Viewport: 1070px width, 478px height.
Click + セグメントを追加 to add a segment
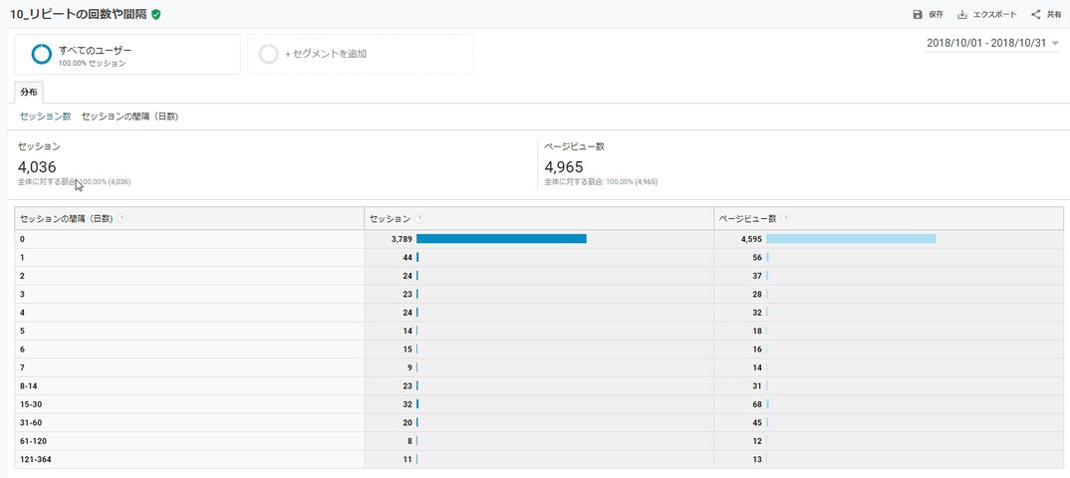326,54
